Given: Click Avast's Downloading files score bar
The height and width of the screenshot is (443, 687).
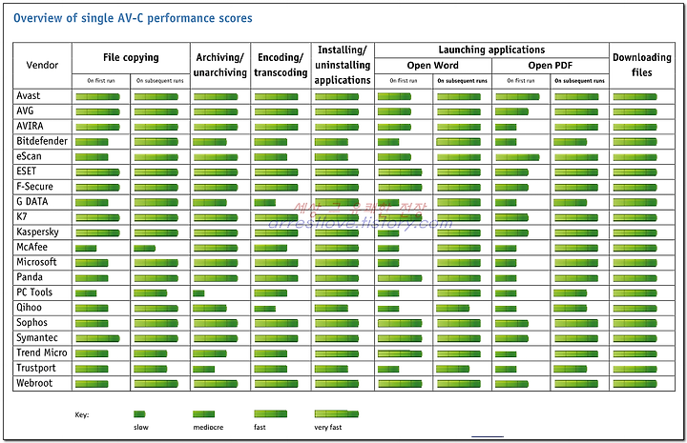Looking at the screenshot, I should [635, 97].
